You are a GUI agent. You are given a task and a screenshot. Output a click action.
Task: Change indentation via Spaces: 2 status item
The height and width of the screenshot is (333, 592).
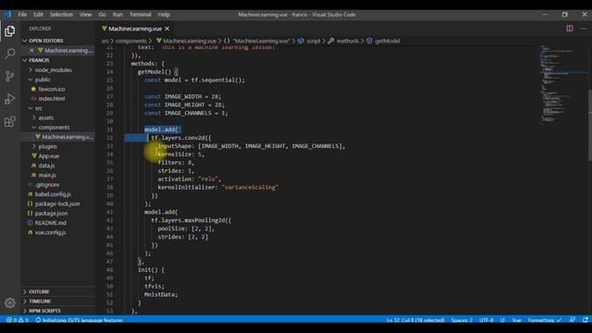click(x=462, y=320)
